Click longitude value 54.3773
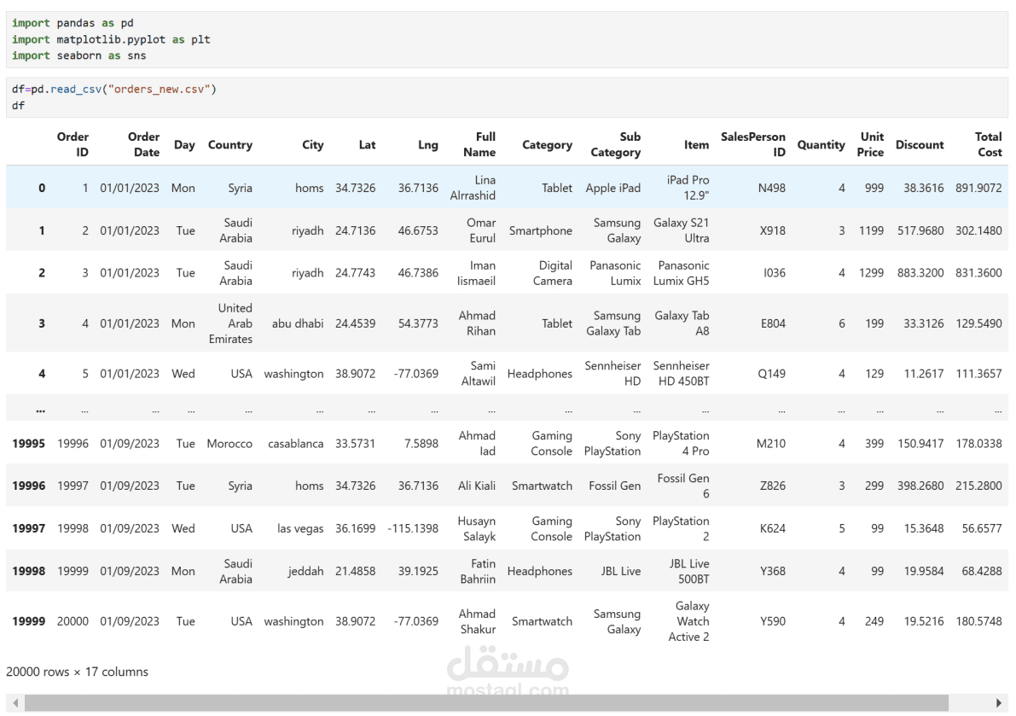The image size is (1016, 716). tap(418, 323)
